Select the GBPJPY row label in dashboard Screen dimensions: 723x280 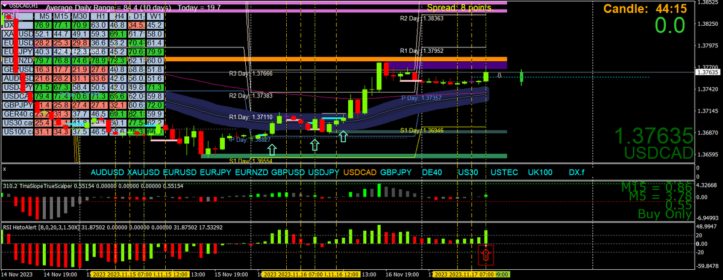click(x=17, y=105)
